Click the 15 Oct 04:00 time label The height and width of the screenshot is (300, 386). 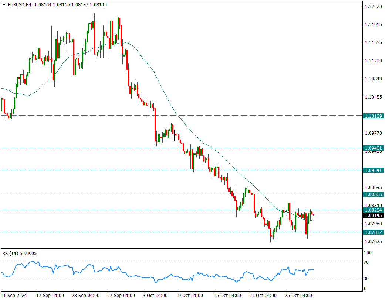227,295
